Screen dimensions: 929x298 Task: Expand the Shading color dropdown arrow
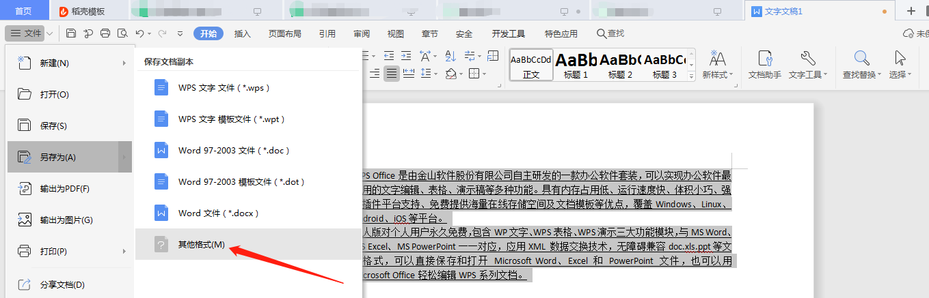461,74
